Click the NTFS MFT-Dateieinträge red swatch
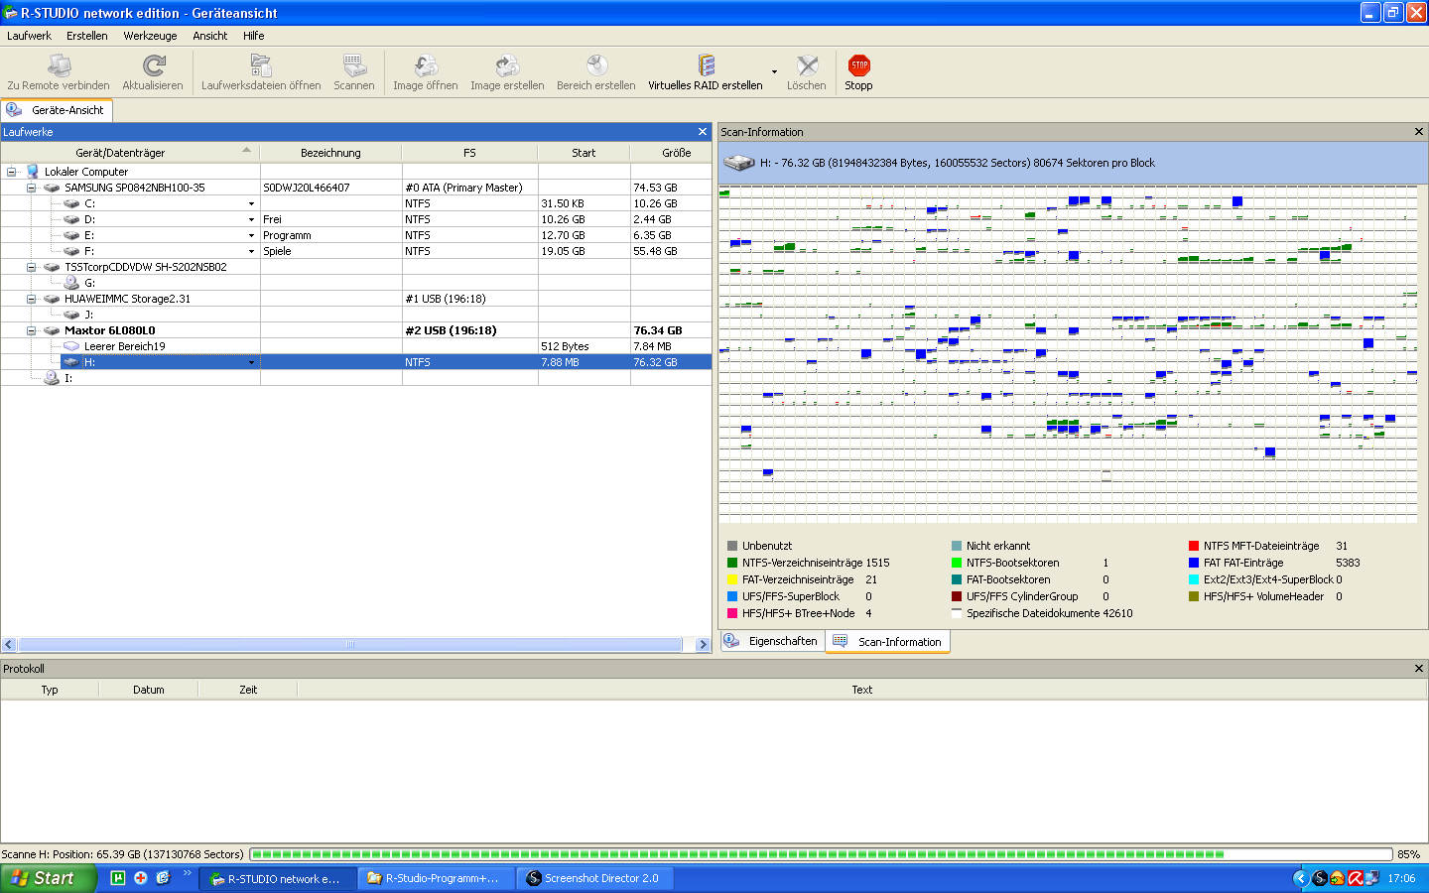Viewport: 1429px width, 893px height. pos(1194,546)
